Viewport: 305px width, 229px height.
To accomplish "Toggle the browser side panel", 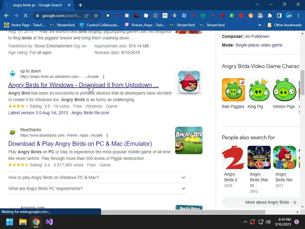I will tap(279, 16).
